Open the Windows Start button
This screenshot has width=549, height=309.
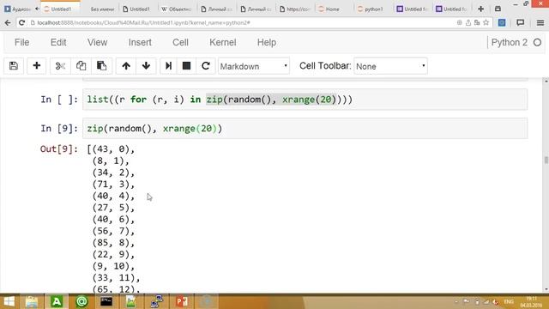pyautogui.click(x=9, y=301)
